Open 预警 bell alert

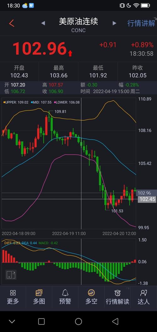65,297
